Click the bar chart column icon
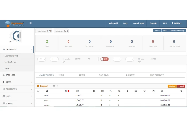This screenshot has height=134, width=187. [x=77, y=91]
